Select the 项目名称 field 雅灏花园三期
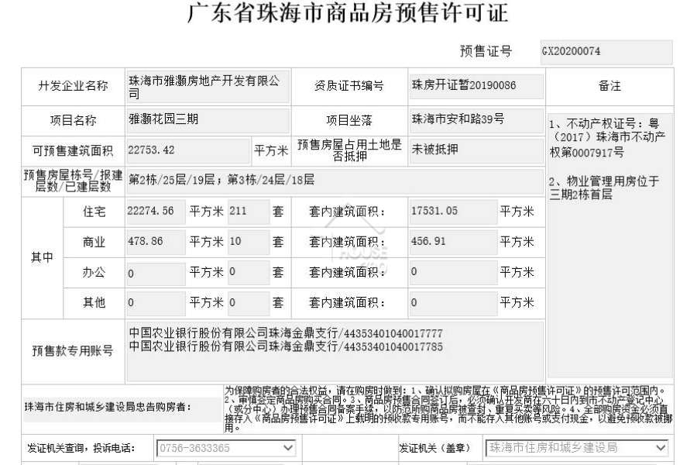697x465 pixels. click(208, 120)
